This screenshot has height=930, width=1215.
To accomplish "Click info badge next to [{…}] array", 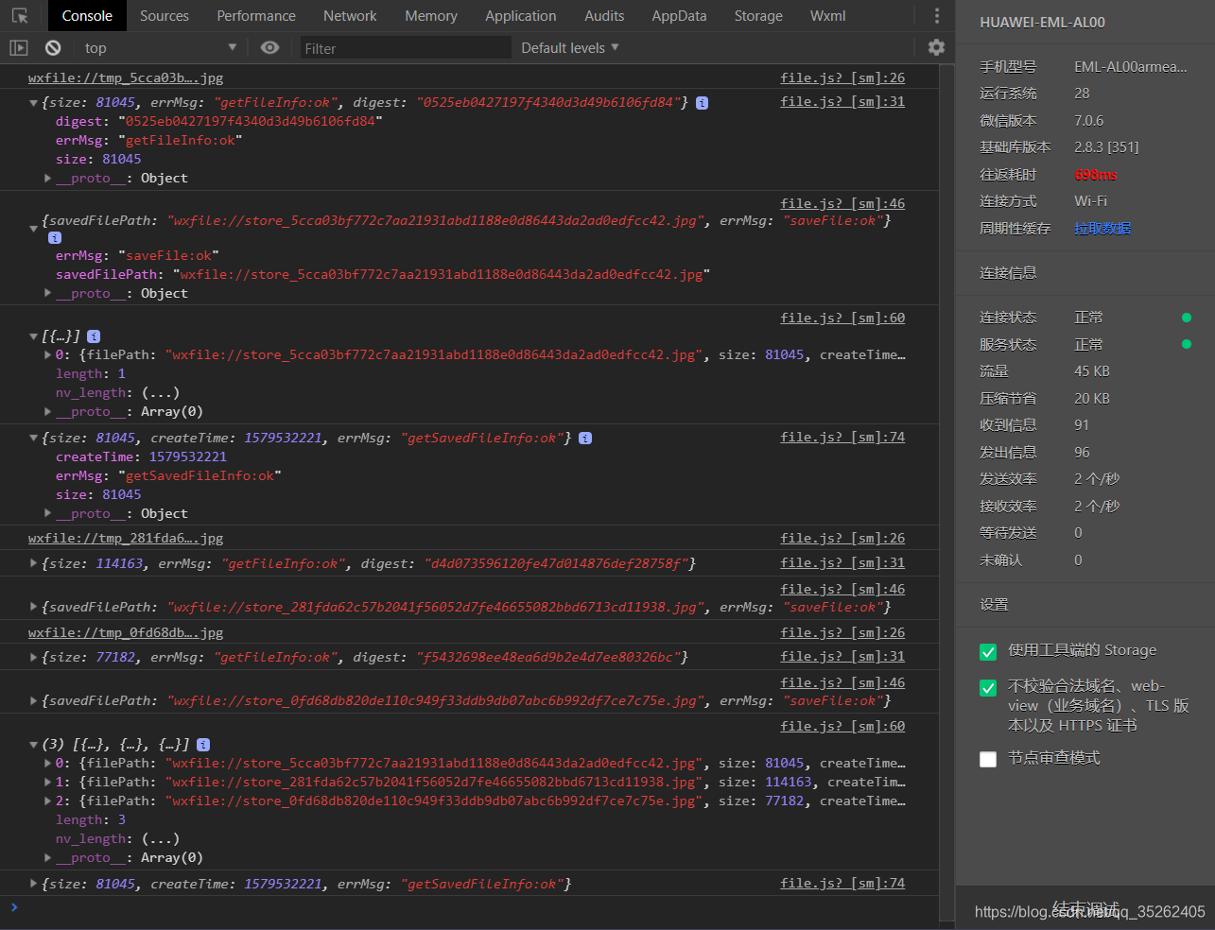I will 94,336.
